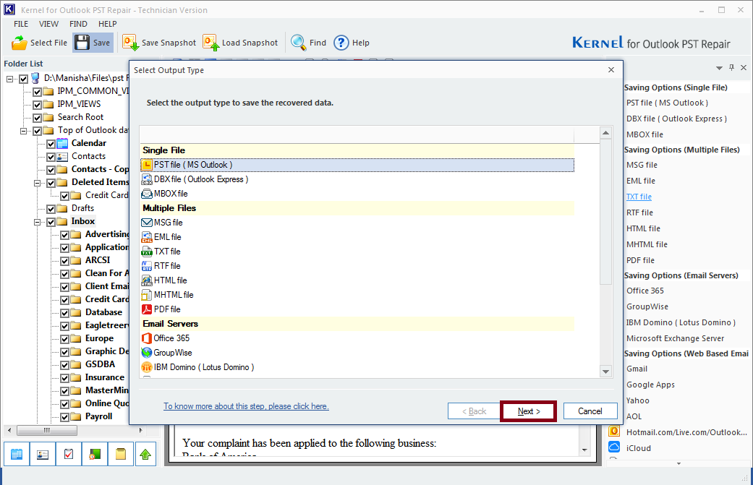Uncheck the Inbox folder checkbox

coord(51,222)
